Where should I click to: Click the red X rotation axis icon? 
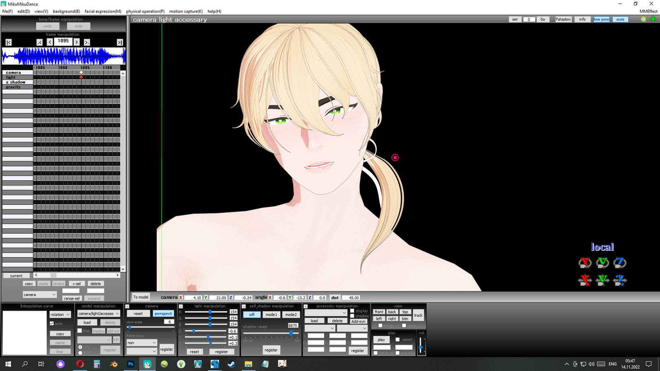click(x=585, y=263)
